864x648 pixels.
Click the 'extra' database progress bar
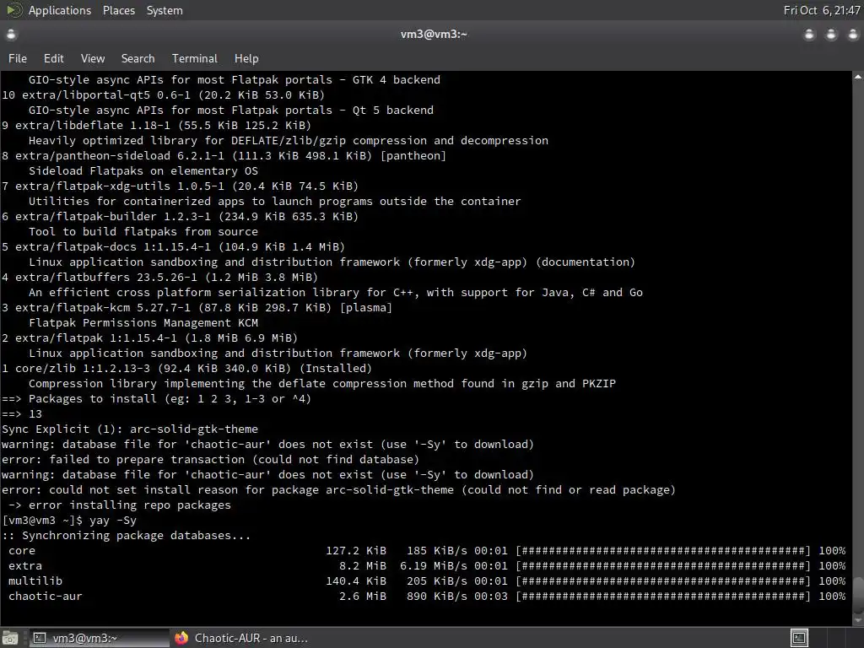pos(663,565)
